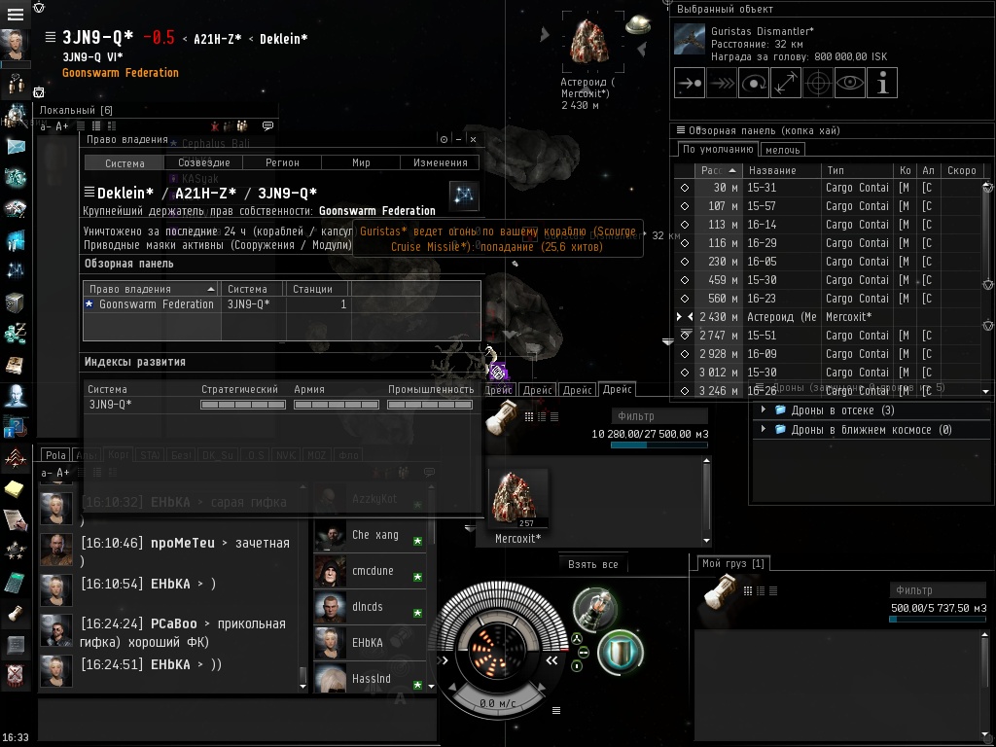
Task: Activate the mining laser module
Action: (x=595, y=609)
